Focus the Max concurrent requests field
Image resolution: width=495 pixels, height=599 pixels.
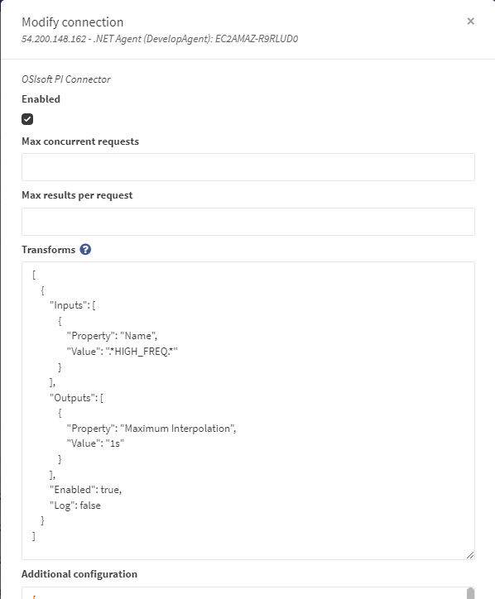tap(248, 167)
